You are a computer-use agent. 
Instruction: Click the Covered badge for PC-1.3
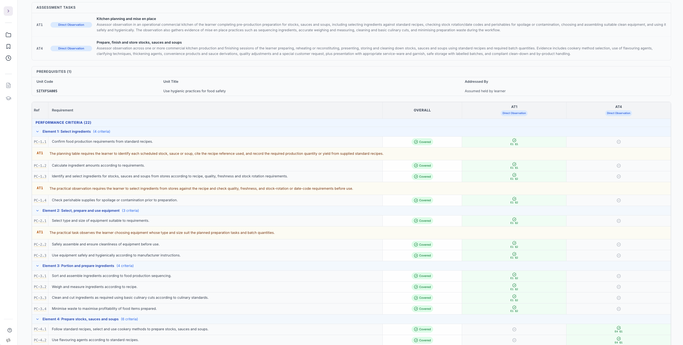click(422, 177)
